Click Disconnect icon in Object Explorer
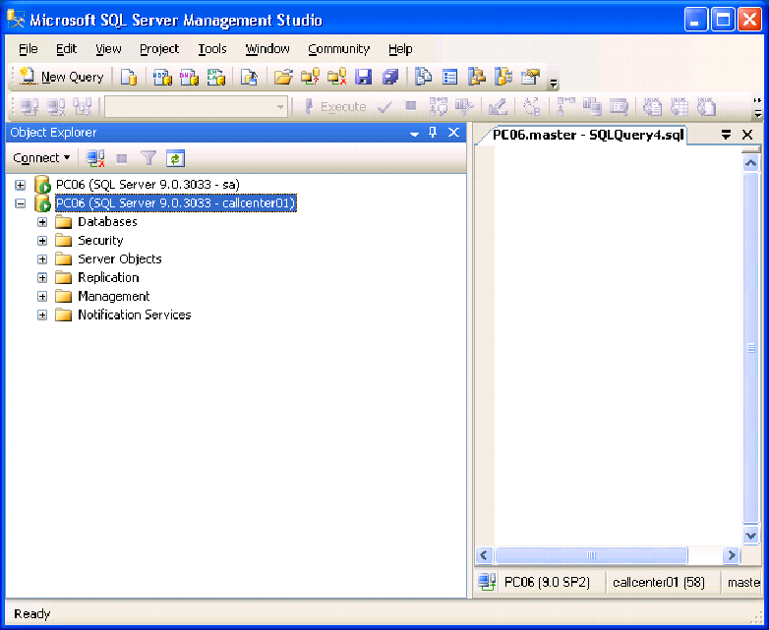This screenshot has height=630, width=769. pos(95,157)
